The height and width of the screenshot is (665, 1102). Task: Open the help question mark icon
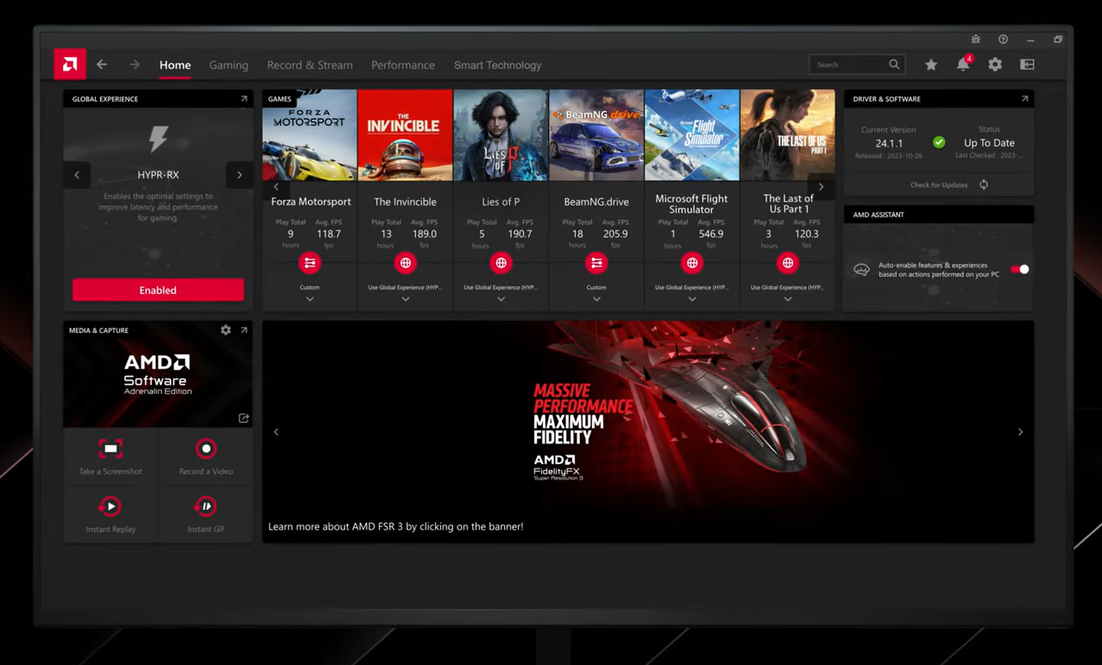point(1003,40)
